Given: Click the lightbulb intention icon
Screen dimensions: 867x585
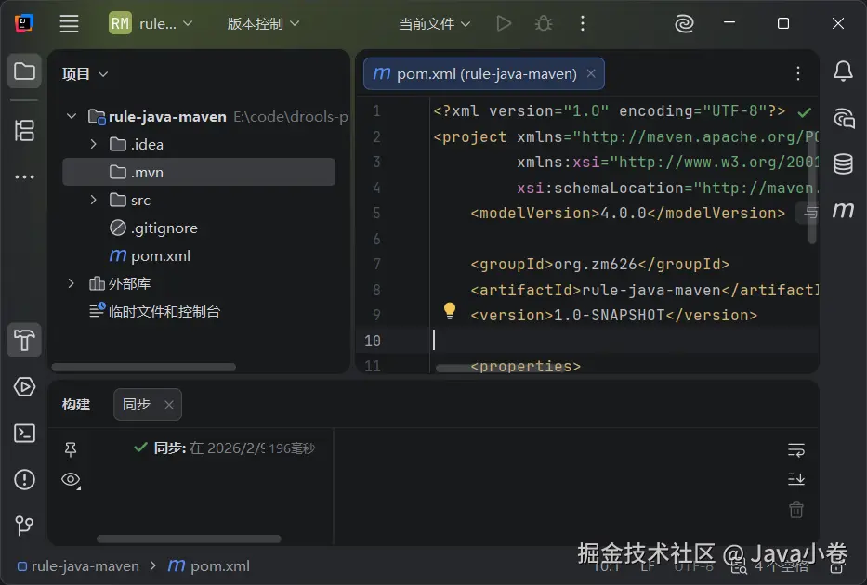Looking at the screenshot, I should [x=450, y=311].
